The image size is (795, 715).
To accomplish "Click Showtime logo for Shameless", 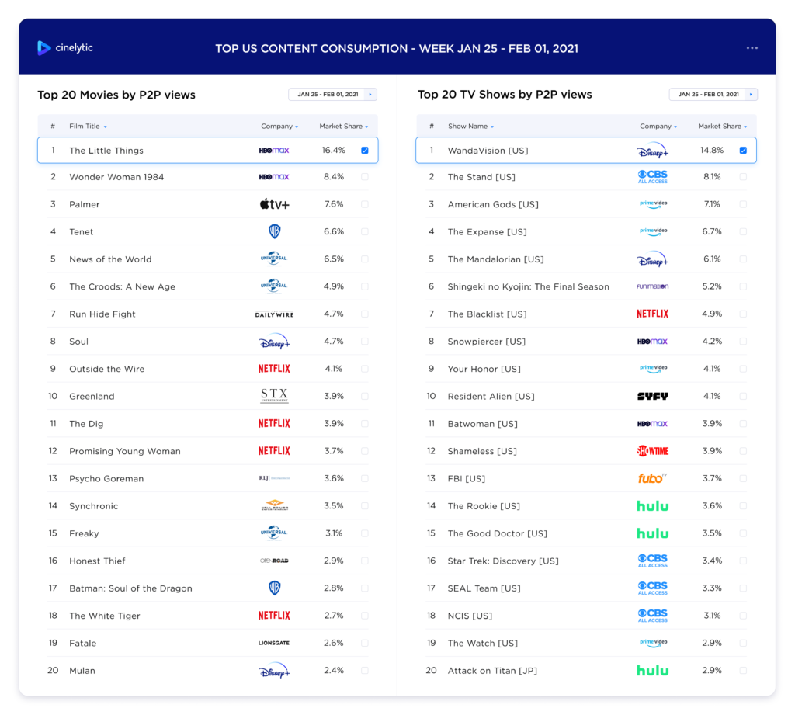I will click(652, 451).
